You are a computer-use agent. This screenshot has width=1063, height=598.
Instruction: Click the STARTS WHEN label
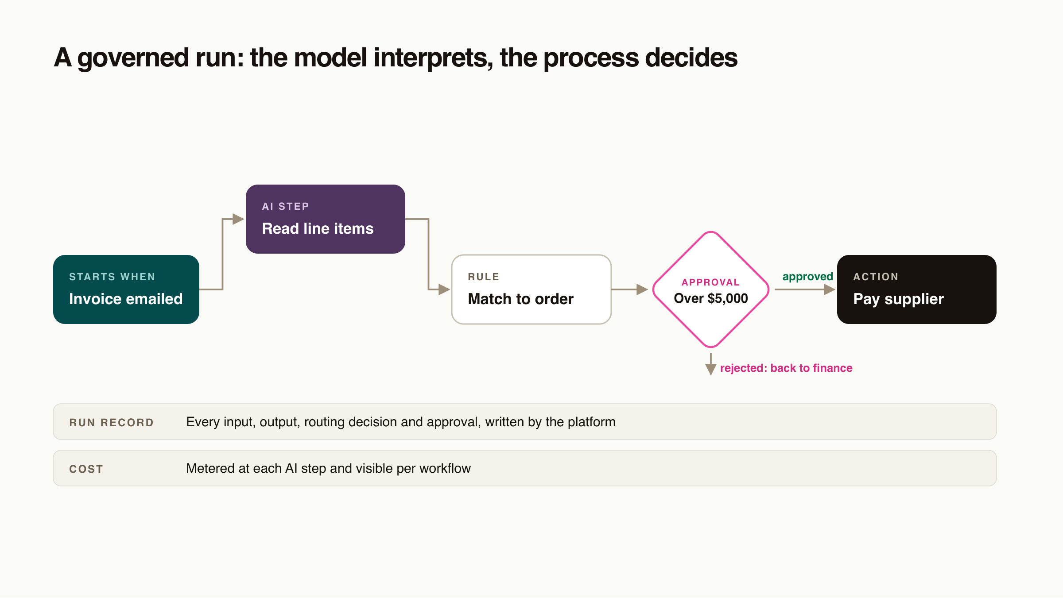tap(112, 277)
